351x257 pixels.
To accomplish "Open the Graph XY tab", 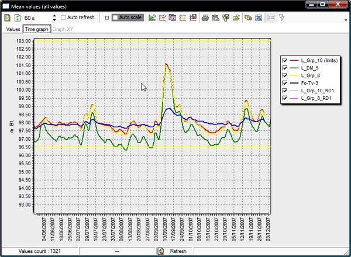I will 63,29.
